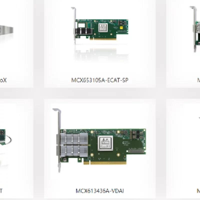Viewport: 200px width, 200px height.
Task: Open the MCX613436A-VDAI adapter card image
Action: tap(99, 140)
